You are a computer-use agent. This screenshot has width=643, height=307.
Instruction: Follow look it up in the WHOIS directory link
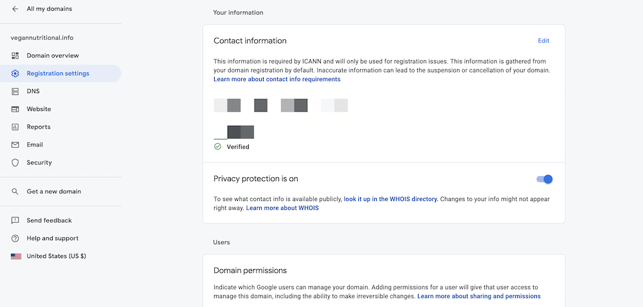[391, 199]
